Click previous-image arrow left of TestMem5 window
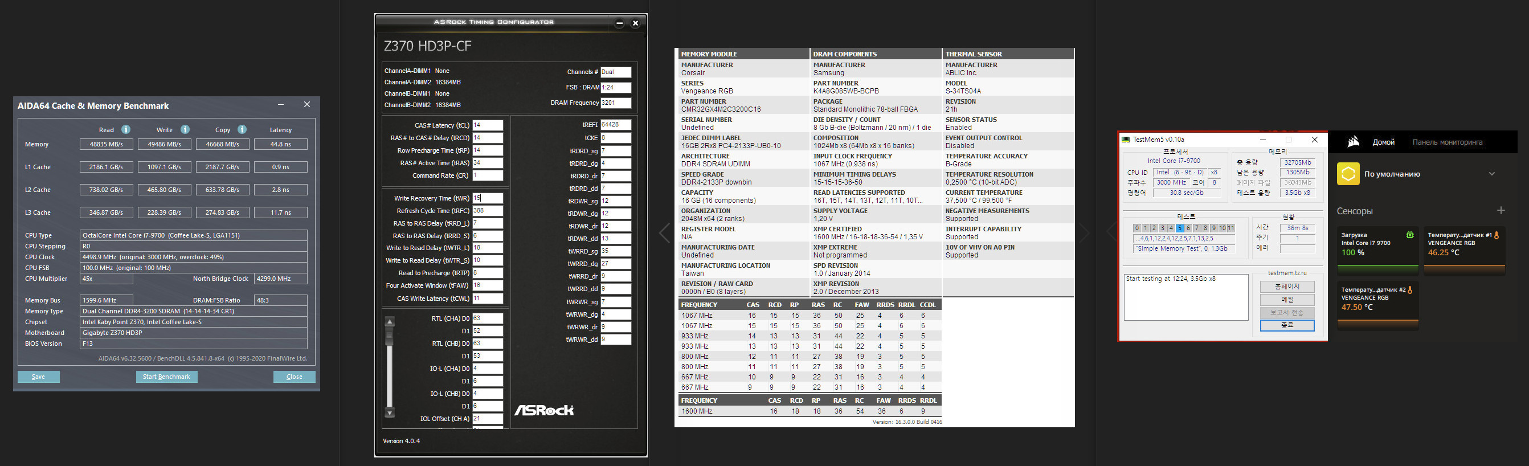The width and height of the screenshot is (1529, 466). [1112, 231]
